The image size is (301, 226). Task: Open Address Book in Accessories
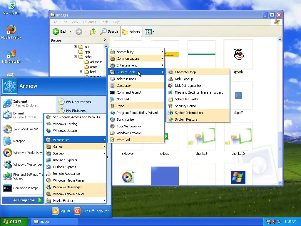pyautogui.click(x=136, y=79)
